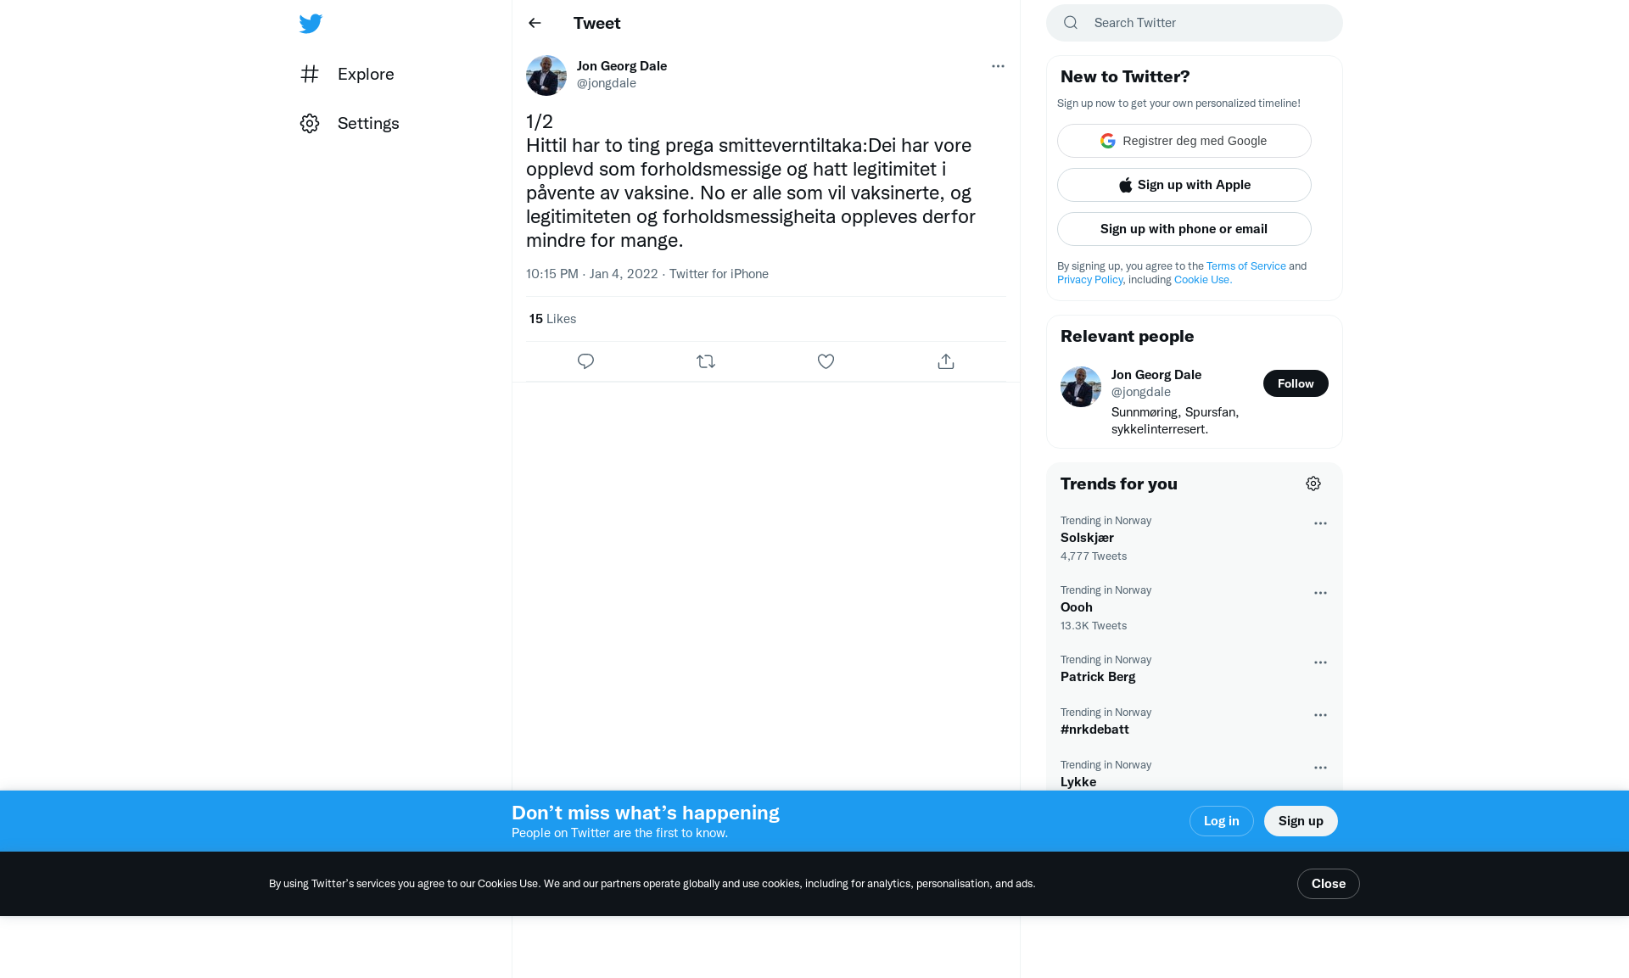Expand more options for the Solskjær trend
1629x978 pixels.
[x=1320, y=523]
